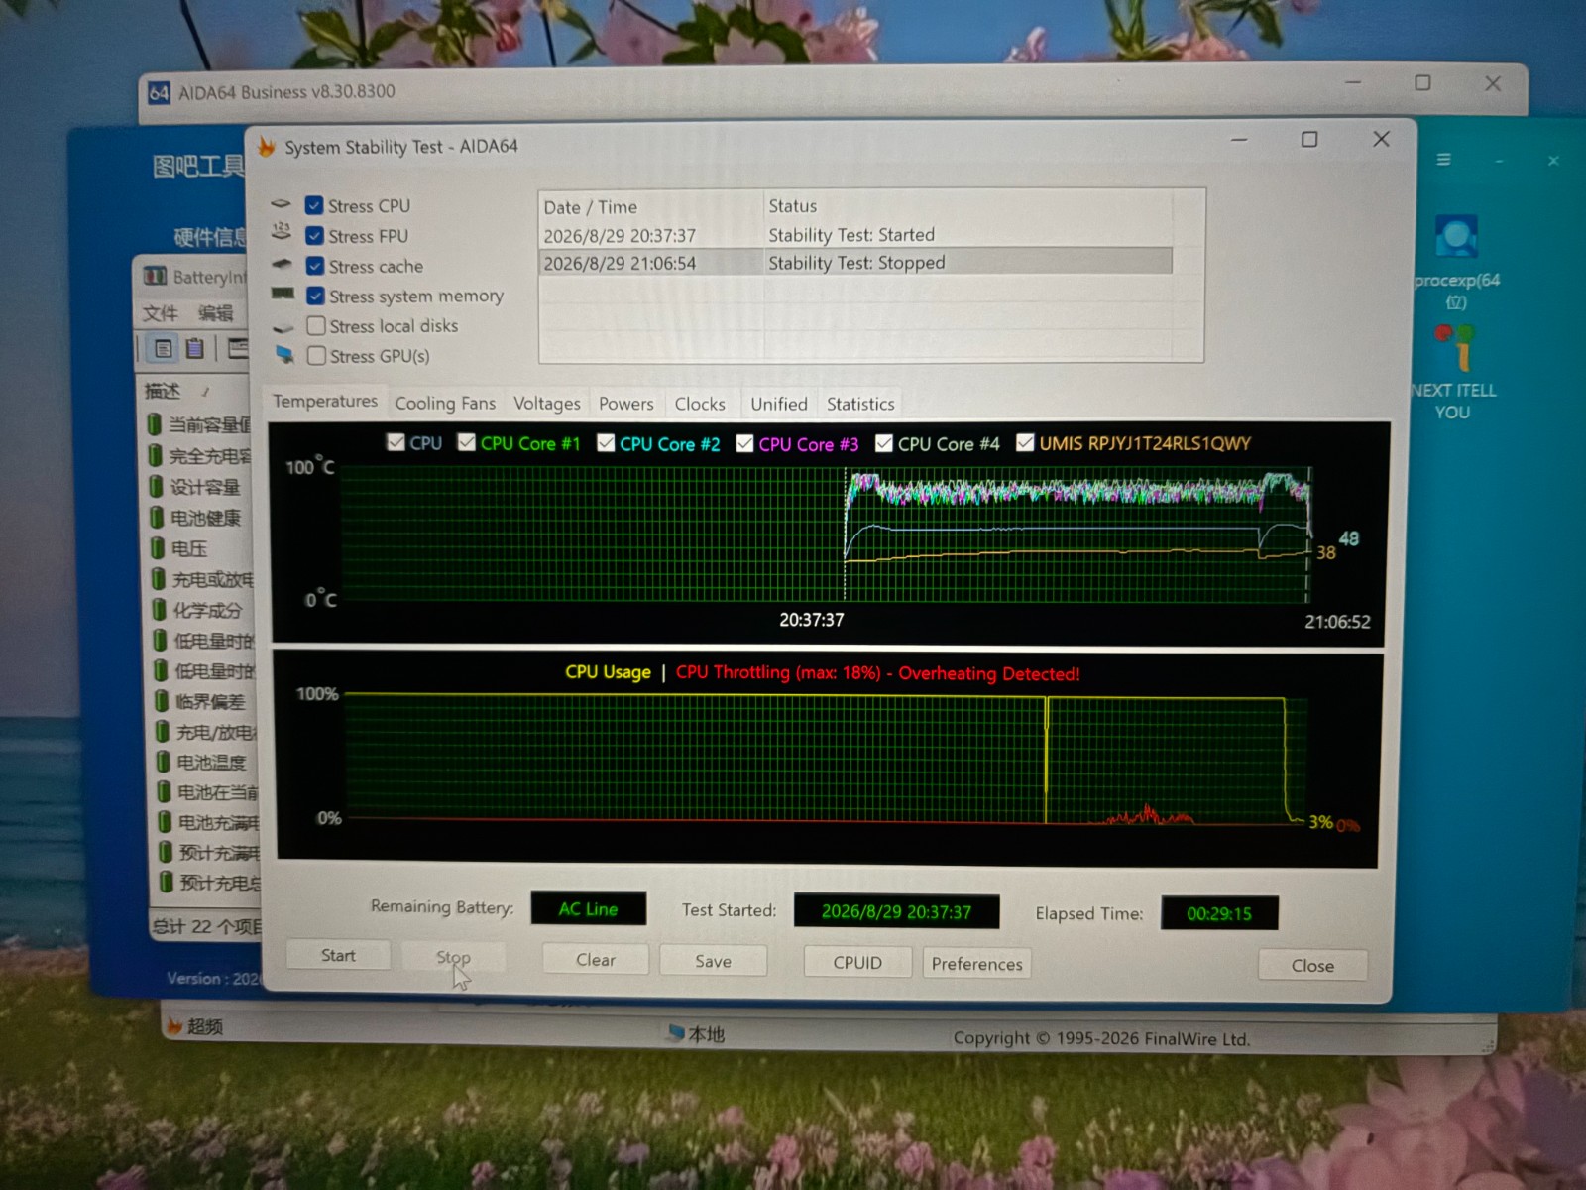Viewport: 1586px width, 1190px height.
Task: Click the Start button
Action: point(338,955)
